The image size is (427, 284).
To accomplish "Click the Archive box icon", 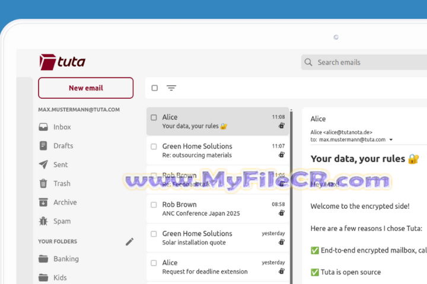I will coord(43,202).
